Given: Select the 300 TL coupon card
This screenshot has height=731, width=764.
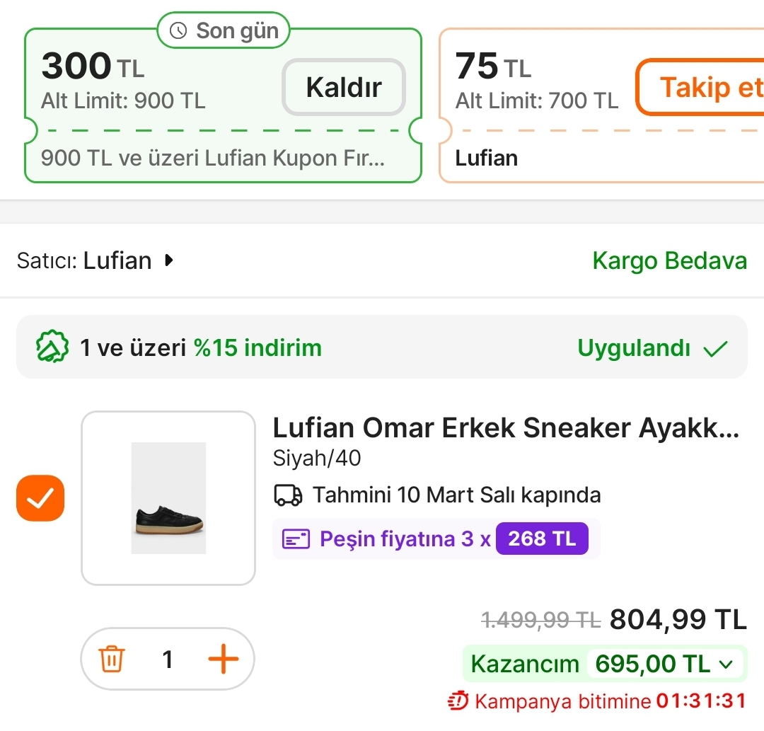Looking at the screenshot, I should (156, 106).
